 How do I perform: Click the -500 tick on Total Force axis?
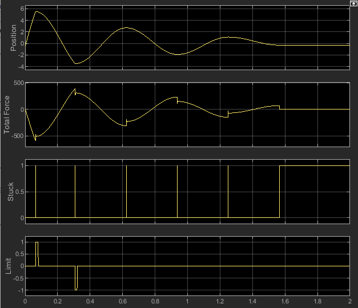15,136
